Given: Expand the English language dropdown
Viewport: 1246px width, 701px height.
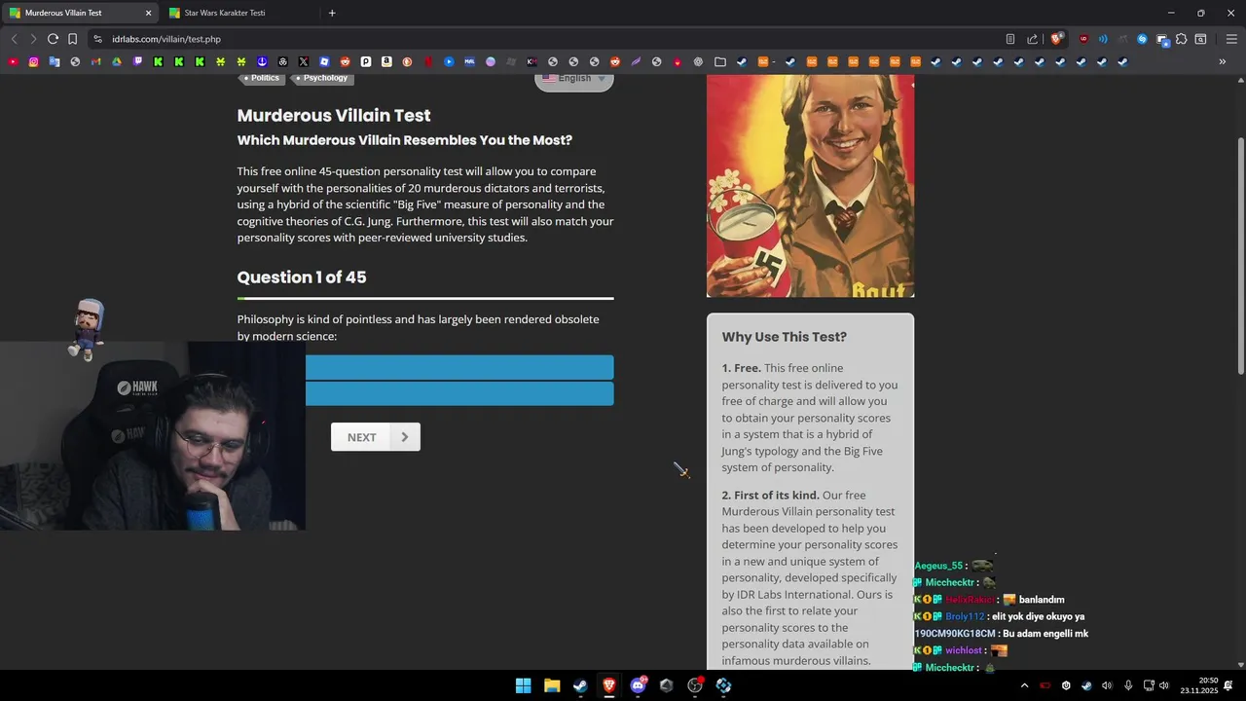Looking at the screenshot, I should (574, 79).
